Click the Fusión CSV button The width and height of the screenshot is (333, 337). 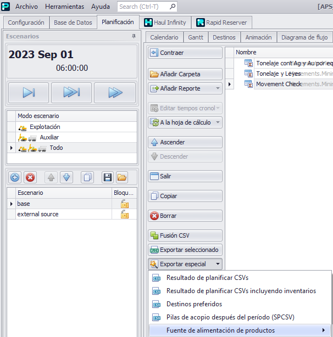pyautogui.click(x=185, y=235)
